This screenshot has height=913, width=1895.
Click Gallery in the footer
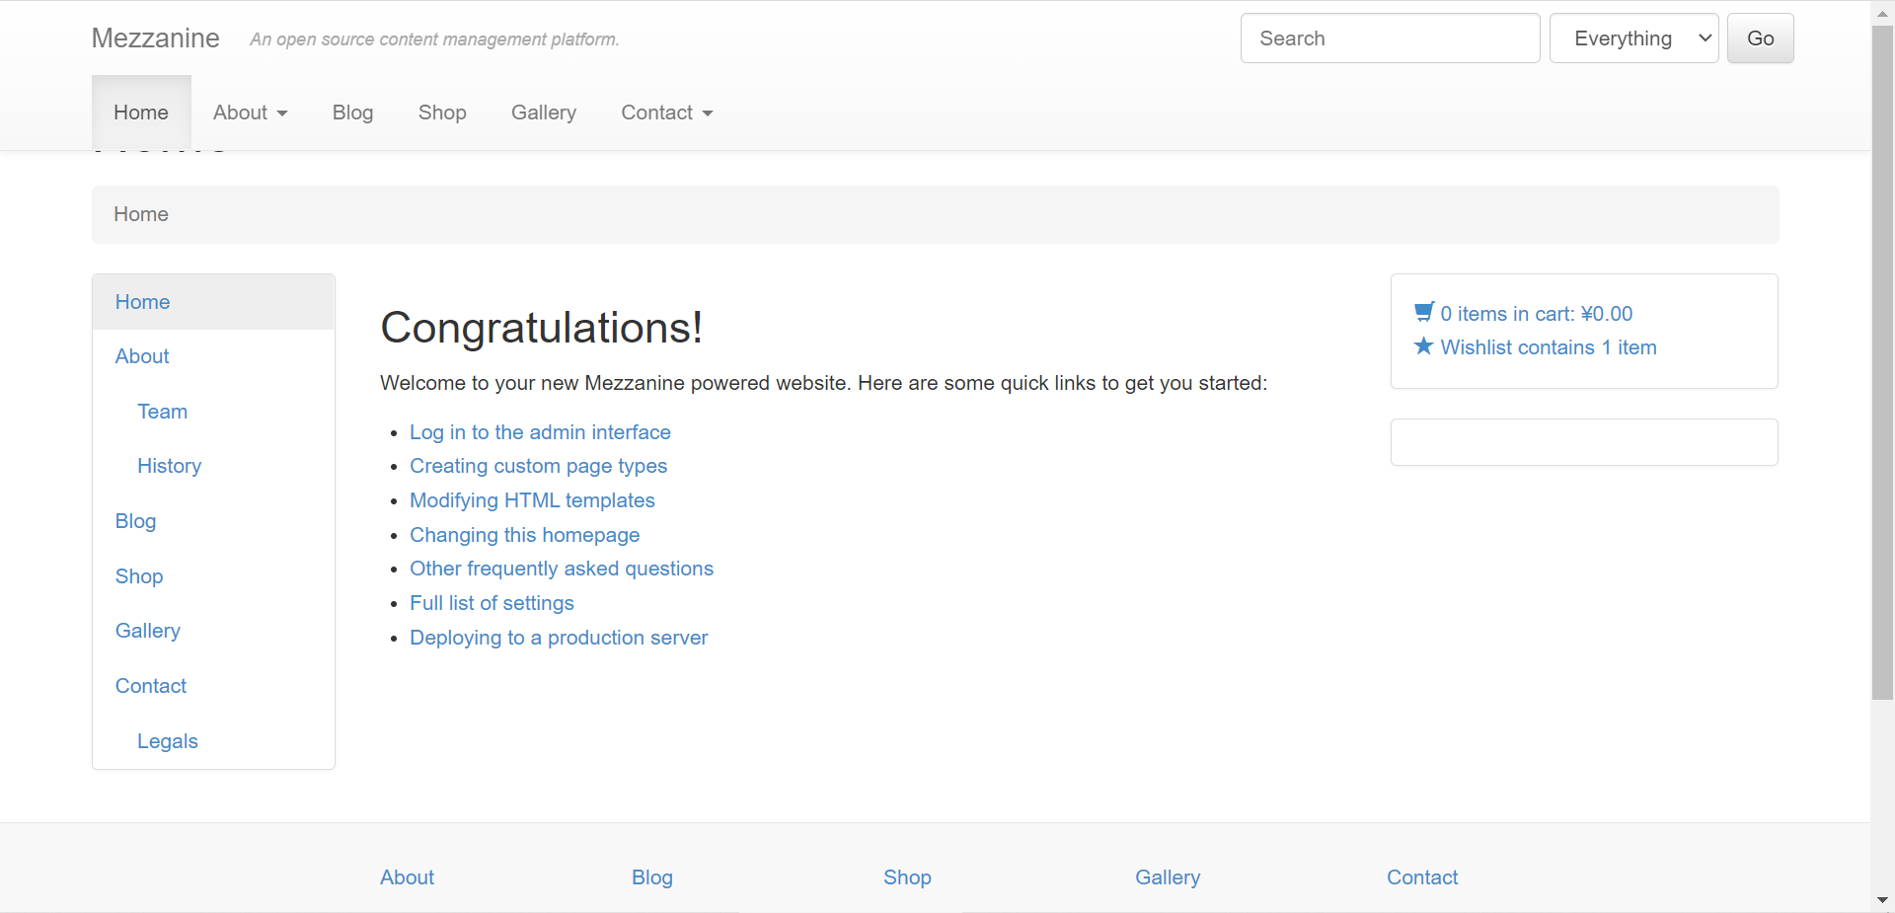1168,877
